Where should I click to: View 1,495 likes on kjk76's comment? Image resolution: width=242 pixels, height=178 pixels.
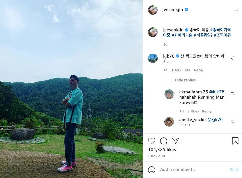point(181,70)
